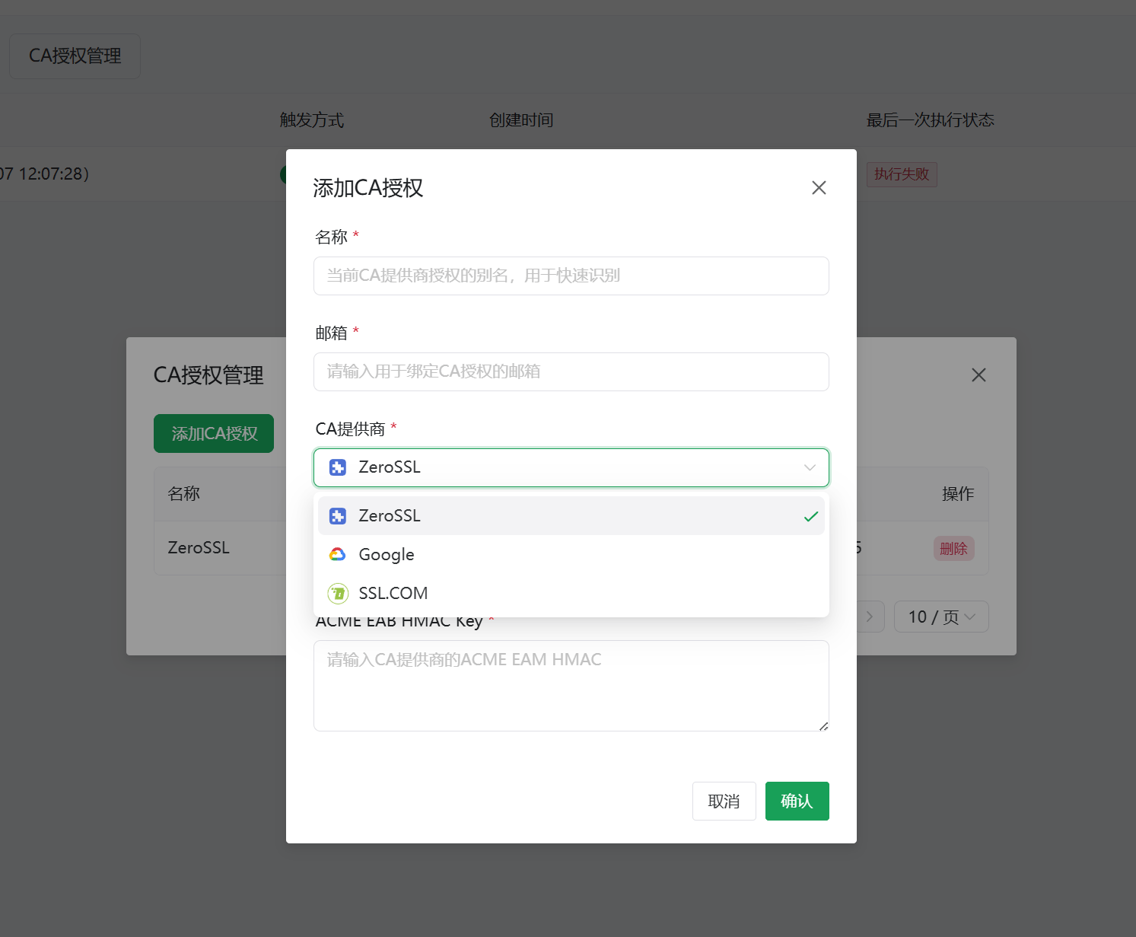Click the green checkmark beside ZeroSSL option
Viewport: 1136px width, 937px height.
coord(811,515)
